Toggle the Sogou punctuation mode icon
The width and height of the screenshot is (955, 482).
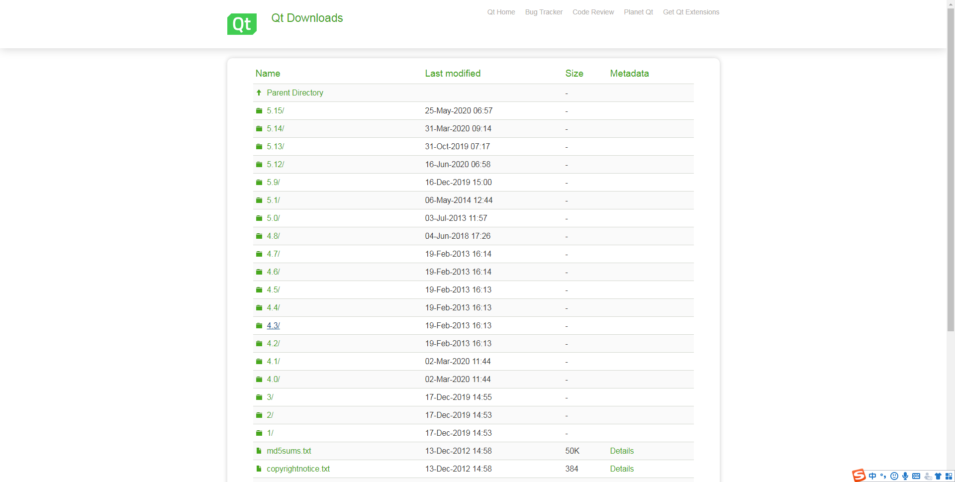click(x=883, y=476)
